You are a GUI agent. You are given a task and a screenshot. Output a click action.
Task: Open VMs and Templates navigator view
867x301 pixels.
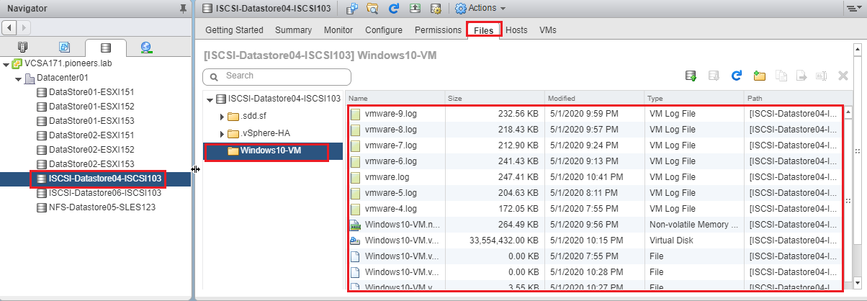[x=64, y=48]
